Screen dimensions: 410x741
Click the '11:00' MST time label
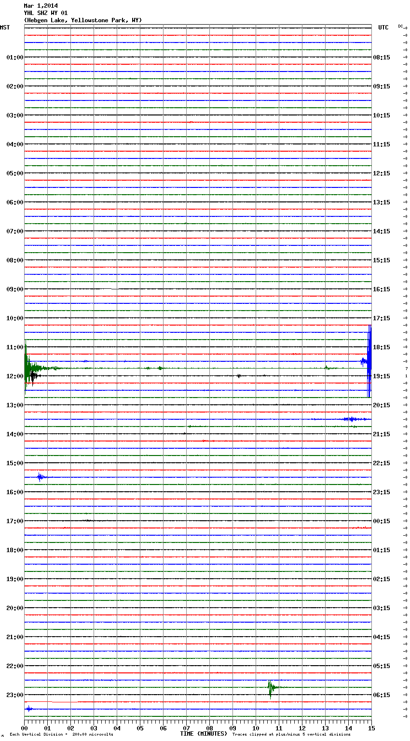pos(14,347)
